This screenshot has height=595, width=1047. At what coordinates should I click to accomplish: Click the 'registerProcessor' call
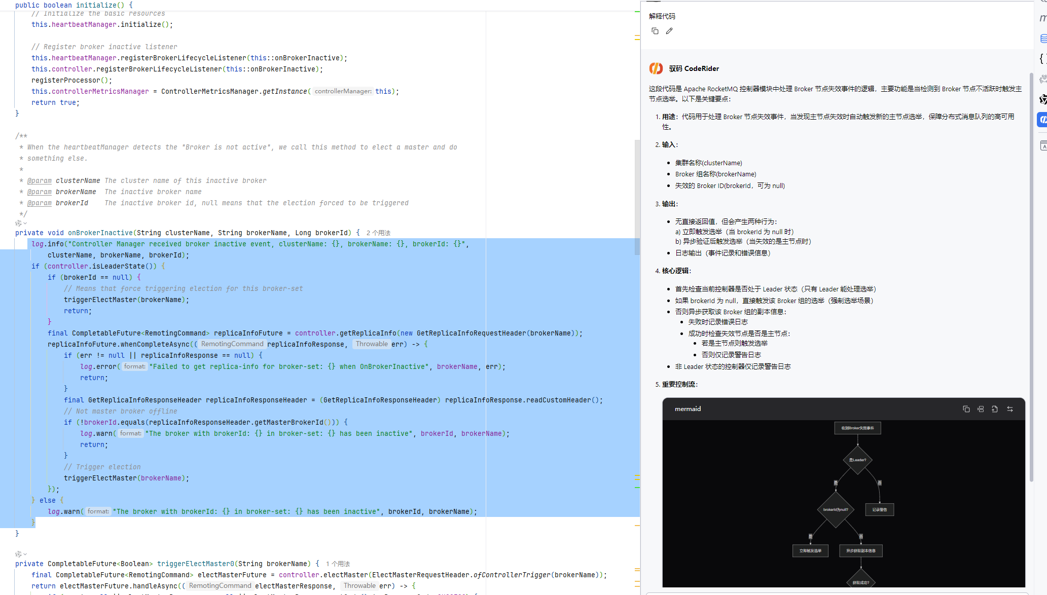coord(66,81)
